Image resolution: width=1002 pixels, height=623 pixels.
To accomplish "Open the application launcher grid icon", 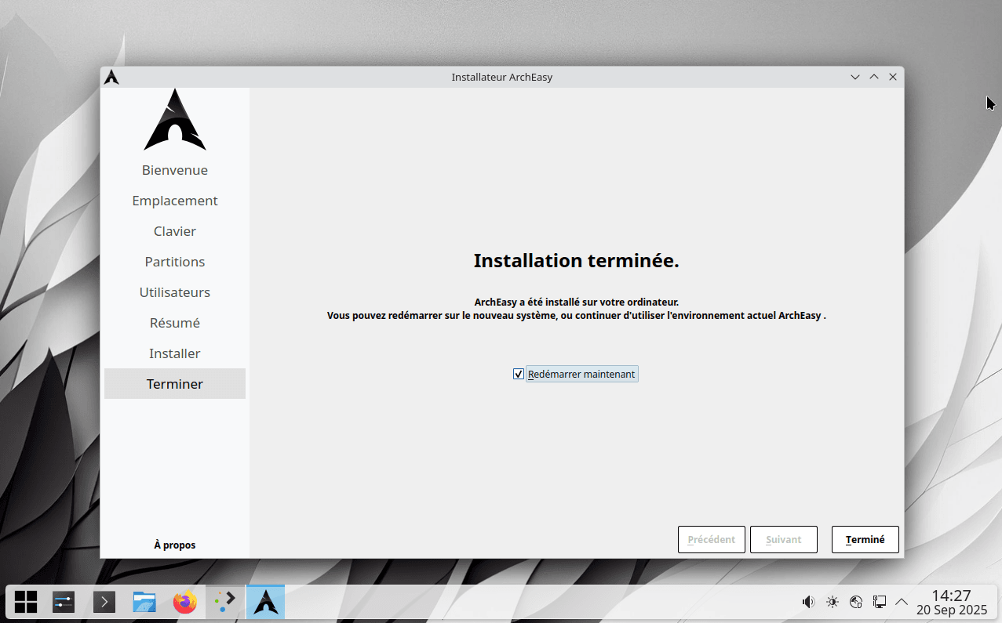I will [x=26, y=602].
